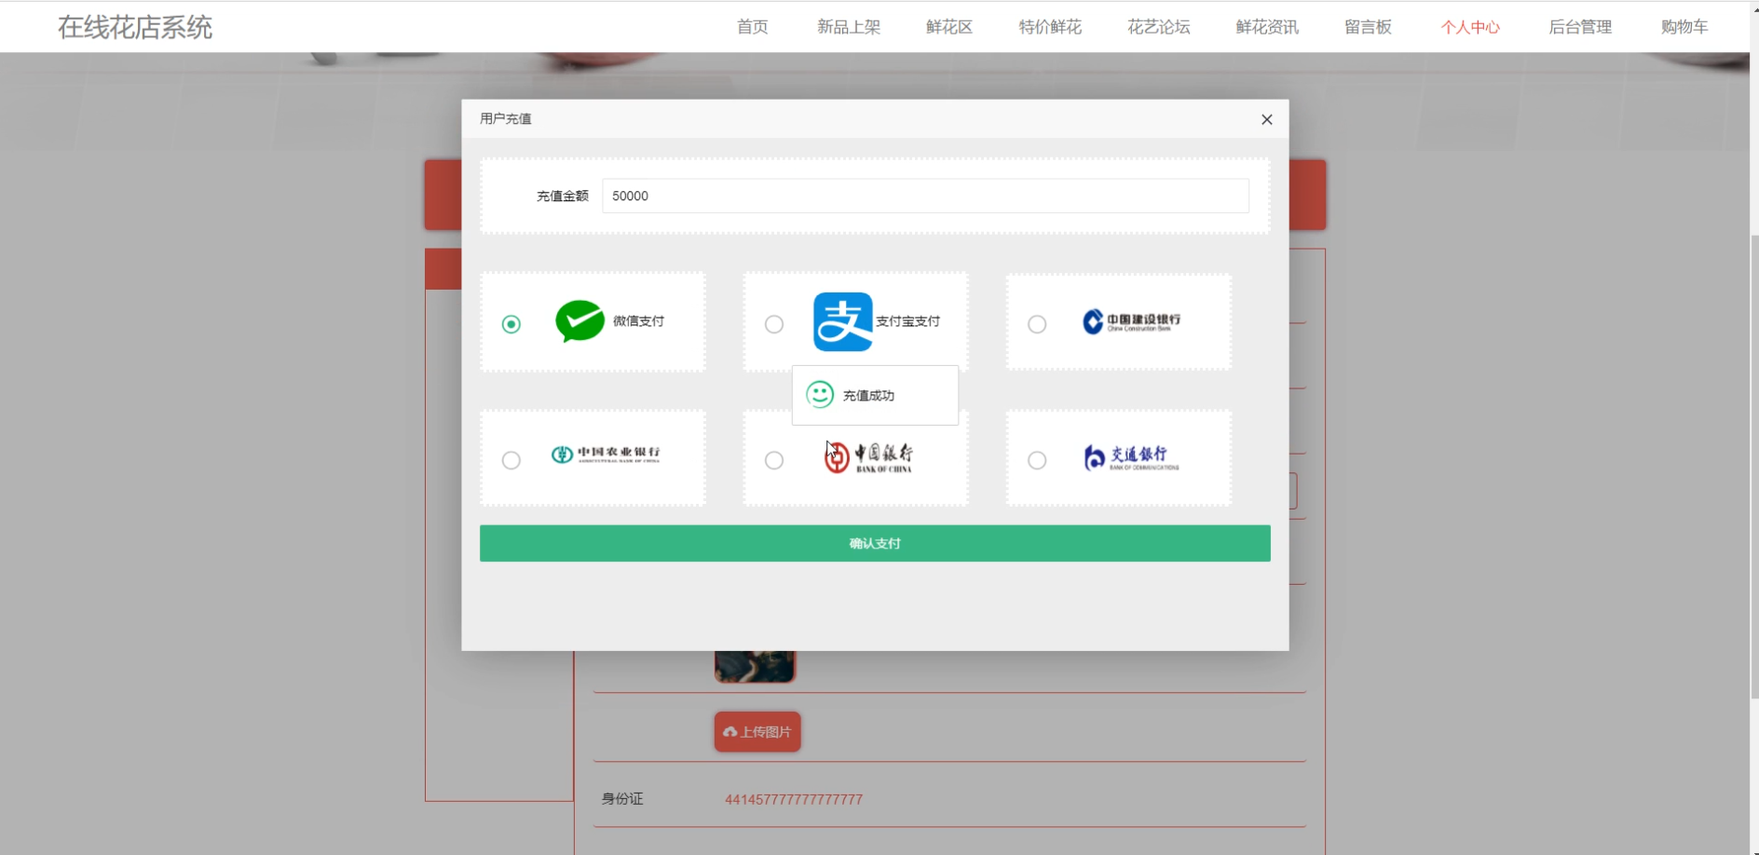Click the 上传图片 upload button
Screen dimensions: 1759x855
pyautogui.click(x=757, y=732)
